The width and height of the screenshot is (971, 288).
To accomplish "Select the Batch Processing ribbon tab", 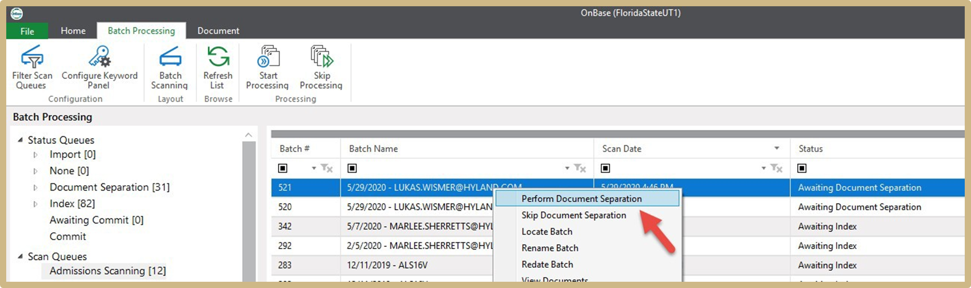I will [141, 31].
